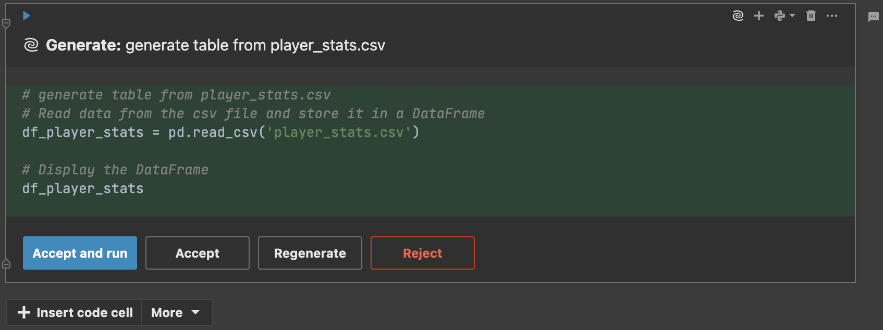
Task: Open the More menu's chevron arrow
Action: [195, 312]
